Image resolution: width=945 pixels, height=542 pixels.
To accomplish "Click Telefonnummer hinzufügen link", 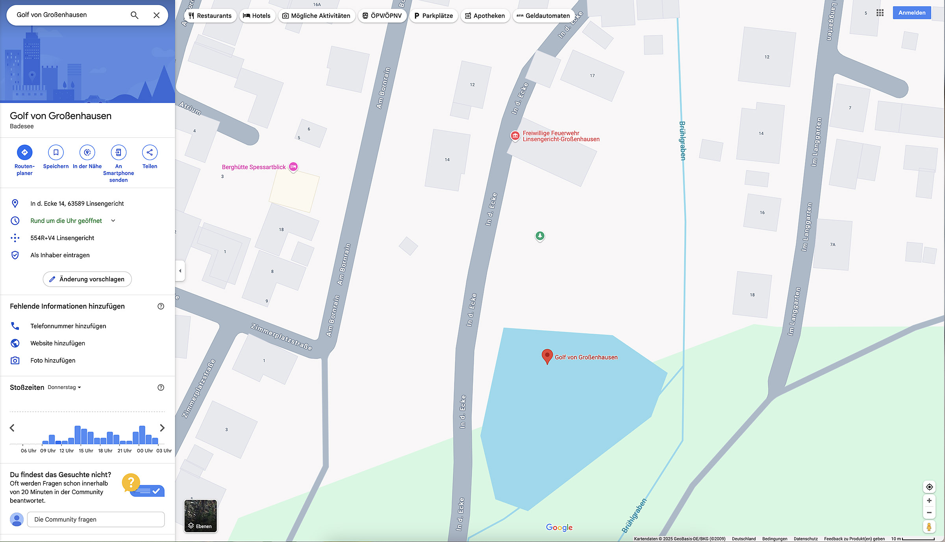I will click(68, 326).
